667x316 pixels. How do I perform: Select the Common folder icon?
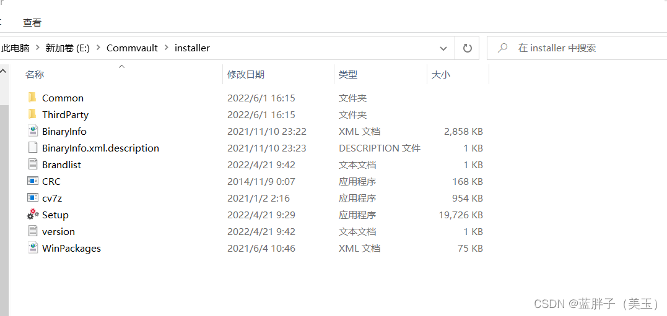coord(33,98)
